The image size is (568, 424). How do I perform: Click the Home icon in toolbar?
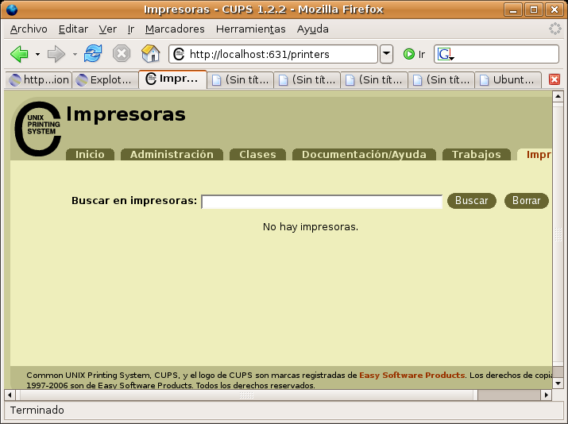[x=150, y=54]
